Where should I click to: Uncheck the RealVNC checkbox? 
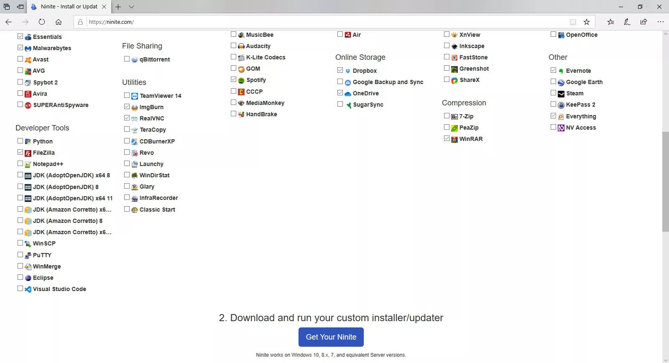click(x=127, y=118)
